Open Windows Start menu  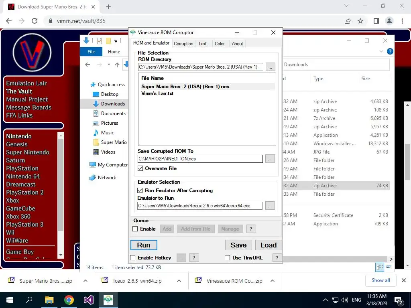tap(10, 300)
